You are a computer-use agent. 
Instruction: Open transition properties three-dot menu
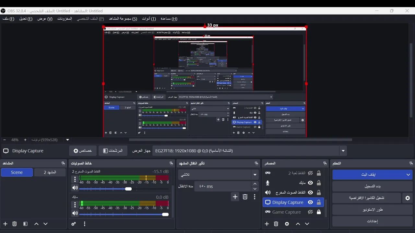(255, 197)
